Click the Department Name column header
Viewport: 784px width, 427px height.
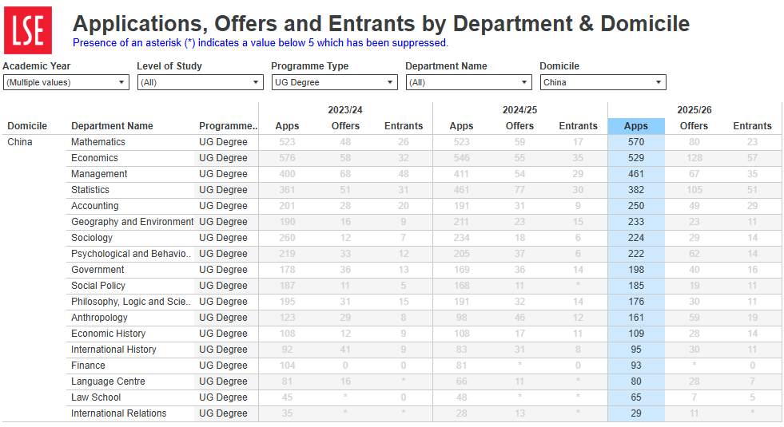point(112,126)
